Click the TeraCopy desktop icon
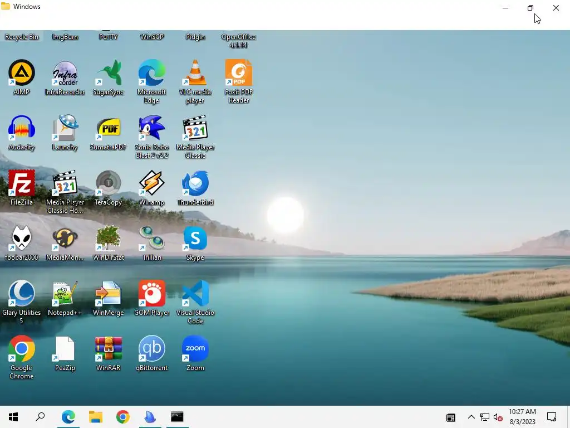The image size is (570, 428). [108, 188]
